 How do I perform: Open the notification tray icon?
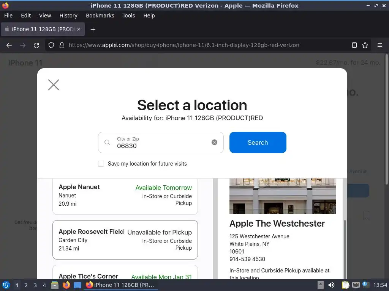pos(366,284)
